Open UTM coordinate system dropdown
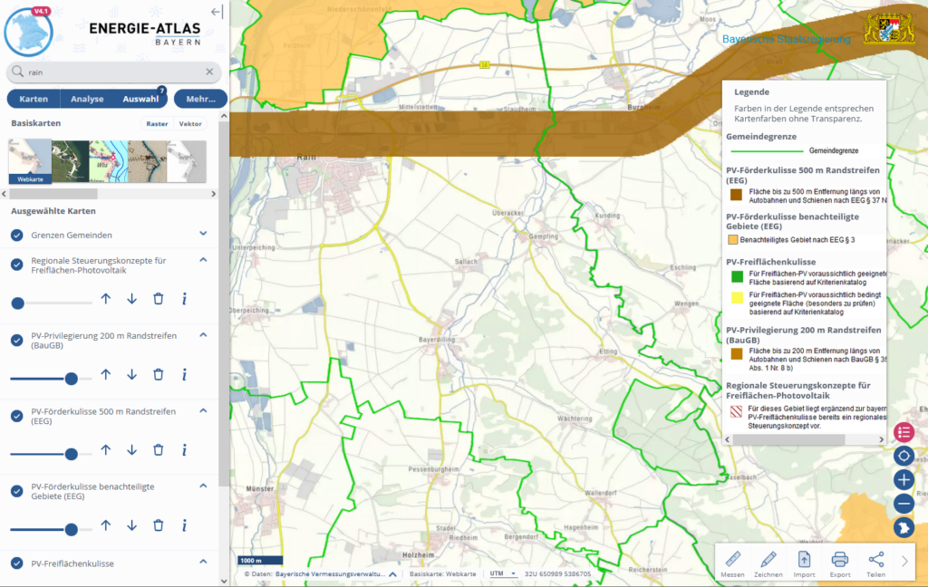 [502, 574]
